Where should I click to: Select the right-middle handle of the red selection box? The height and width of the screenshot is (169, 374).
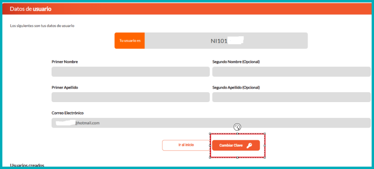(265, 146)
